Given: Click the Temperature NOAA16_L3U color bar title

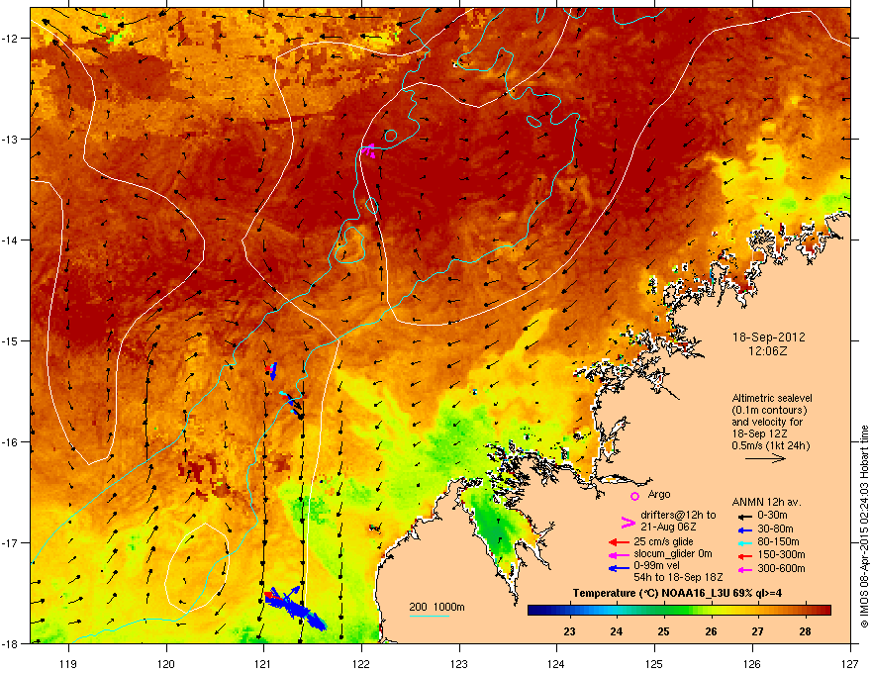Looking at the screenshot, I should click(677, 593).
